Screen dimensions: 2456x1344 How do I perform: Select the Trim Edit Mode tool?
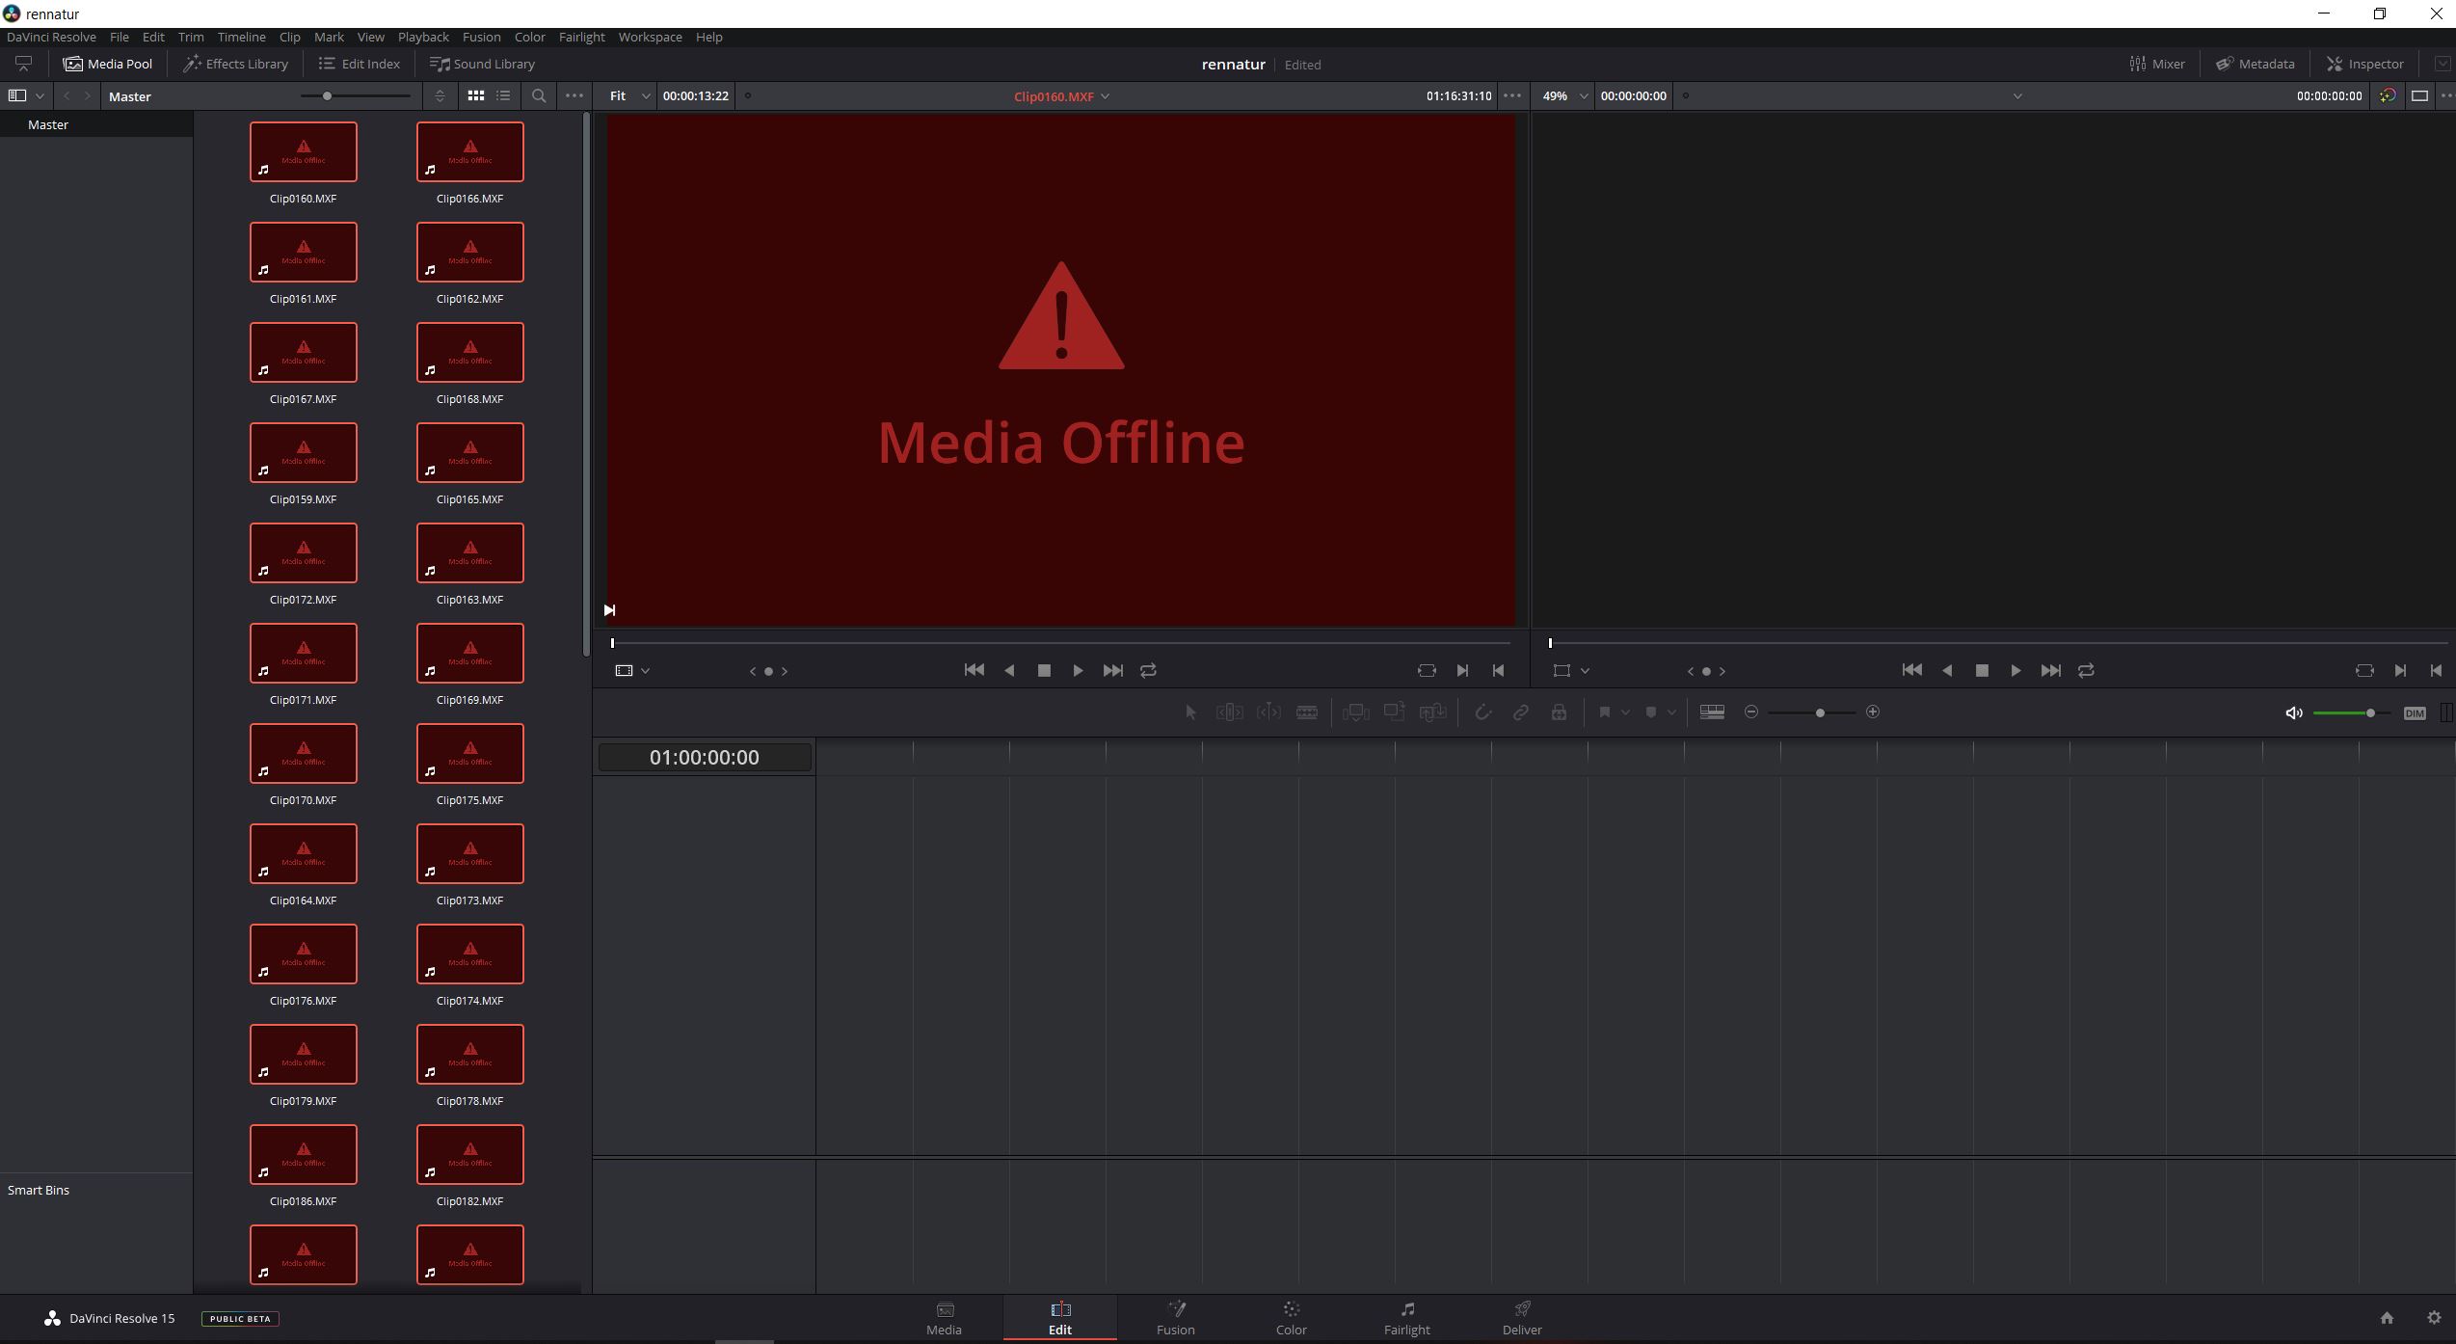1229,712
